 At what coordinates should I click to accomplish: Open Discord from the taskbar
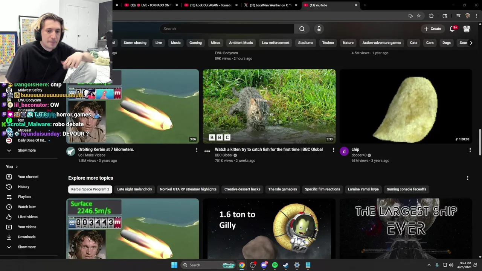point(264,265)
